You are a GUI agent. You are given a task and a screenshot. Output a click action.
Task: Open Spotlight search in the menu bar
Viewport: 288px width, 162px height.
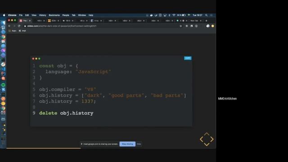pos(207,15)
